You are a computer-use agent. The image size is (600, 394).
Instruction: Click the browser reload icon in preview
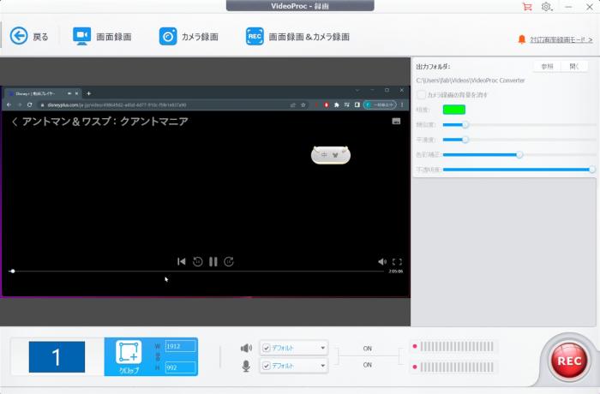click(x=29, y=104)
